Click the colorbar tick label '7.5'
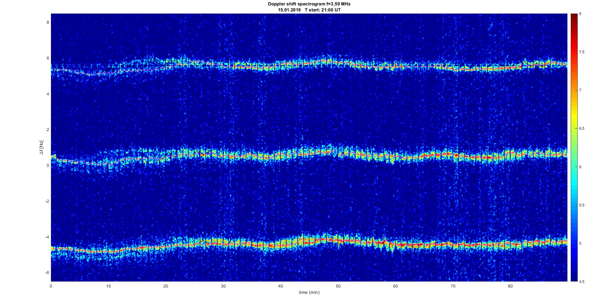The image size is (603, 302). tap(582, 52)
